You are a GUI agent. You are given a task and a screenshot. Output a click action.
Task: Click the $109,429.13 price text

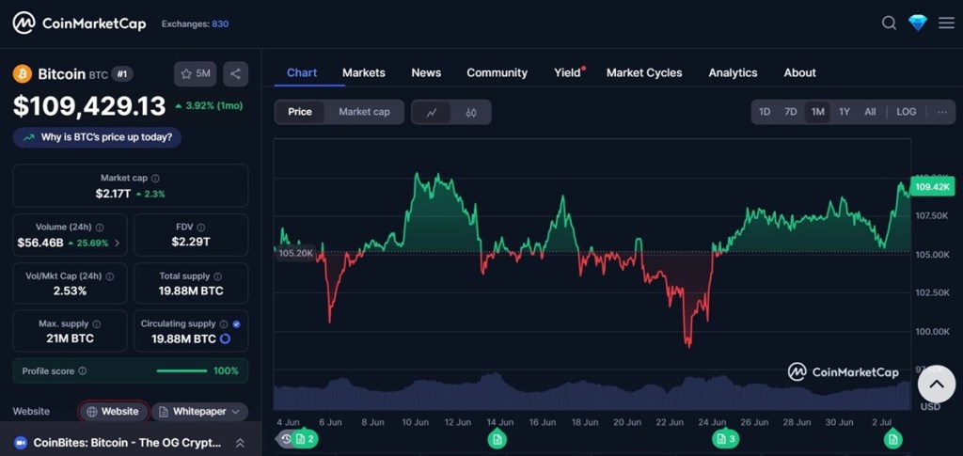tap(89, 106)
